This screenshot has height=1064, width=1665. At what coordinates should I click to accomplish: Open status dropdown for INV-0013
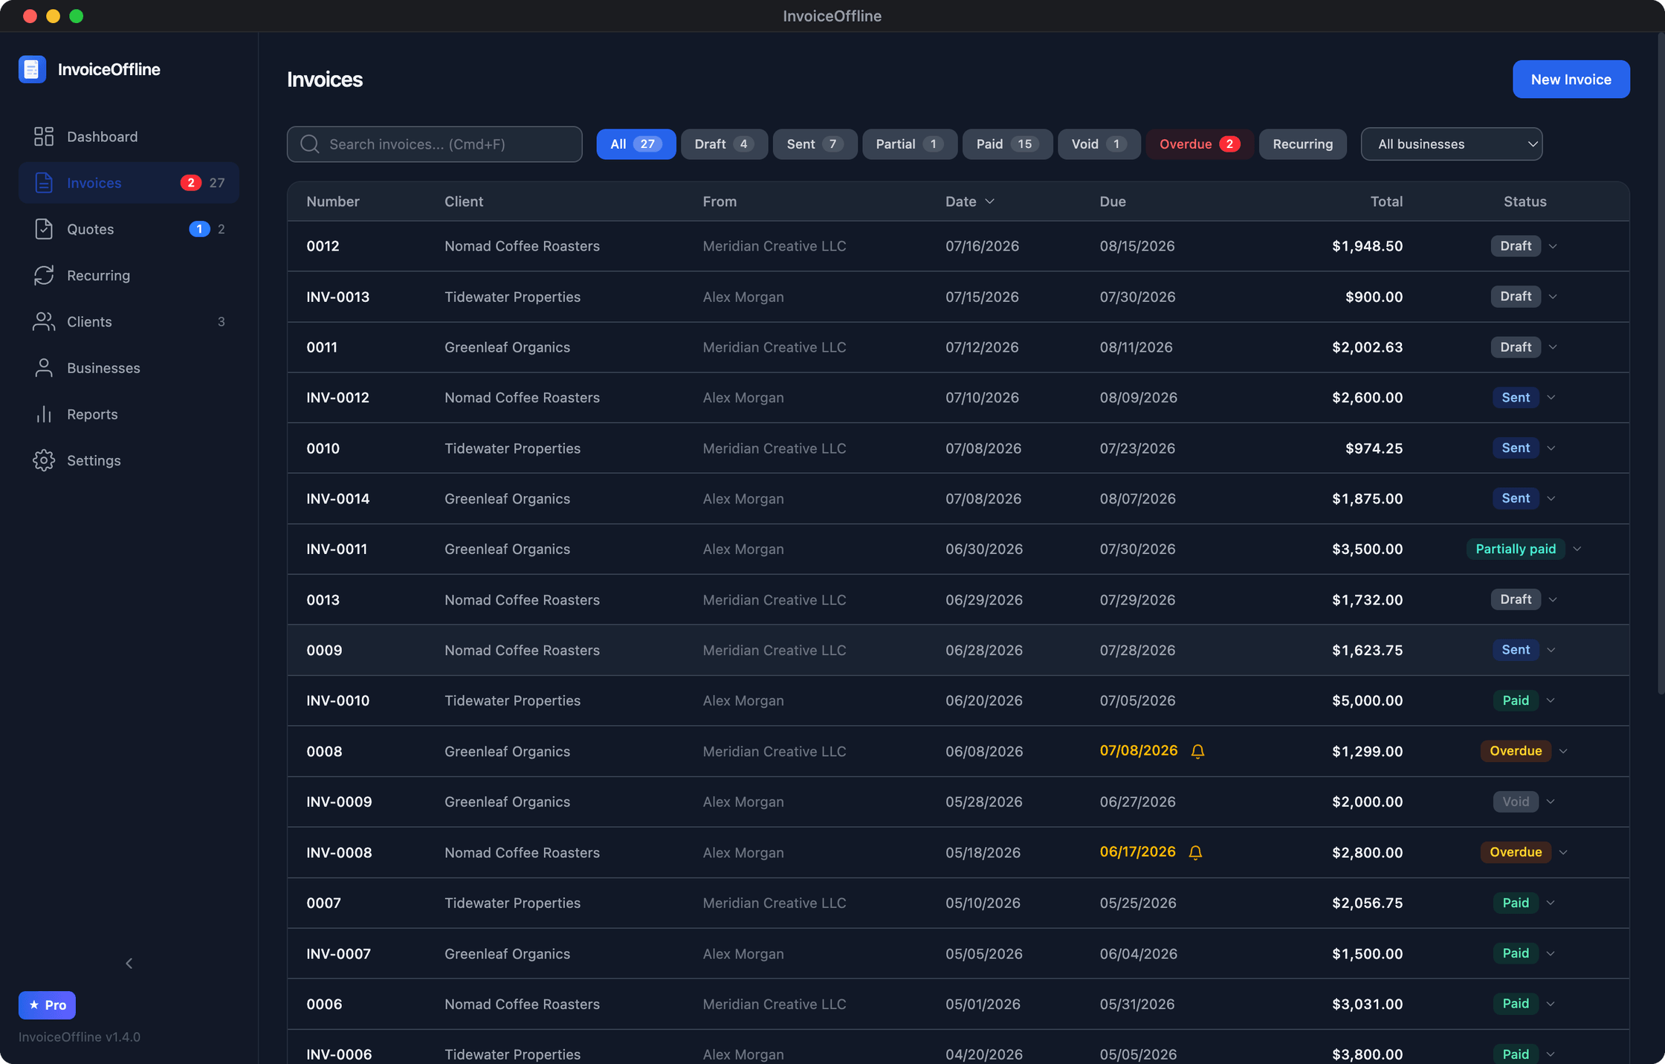[x=1553, y=297]
